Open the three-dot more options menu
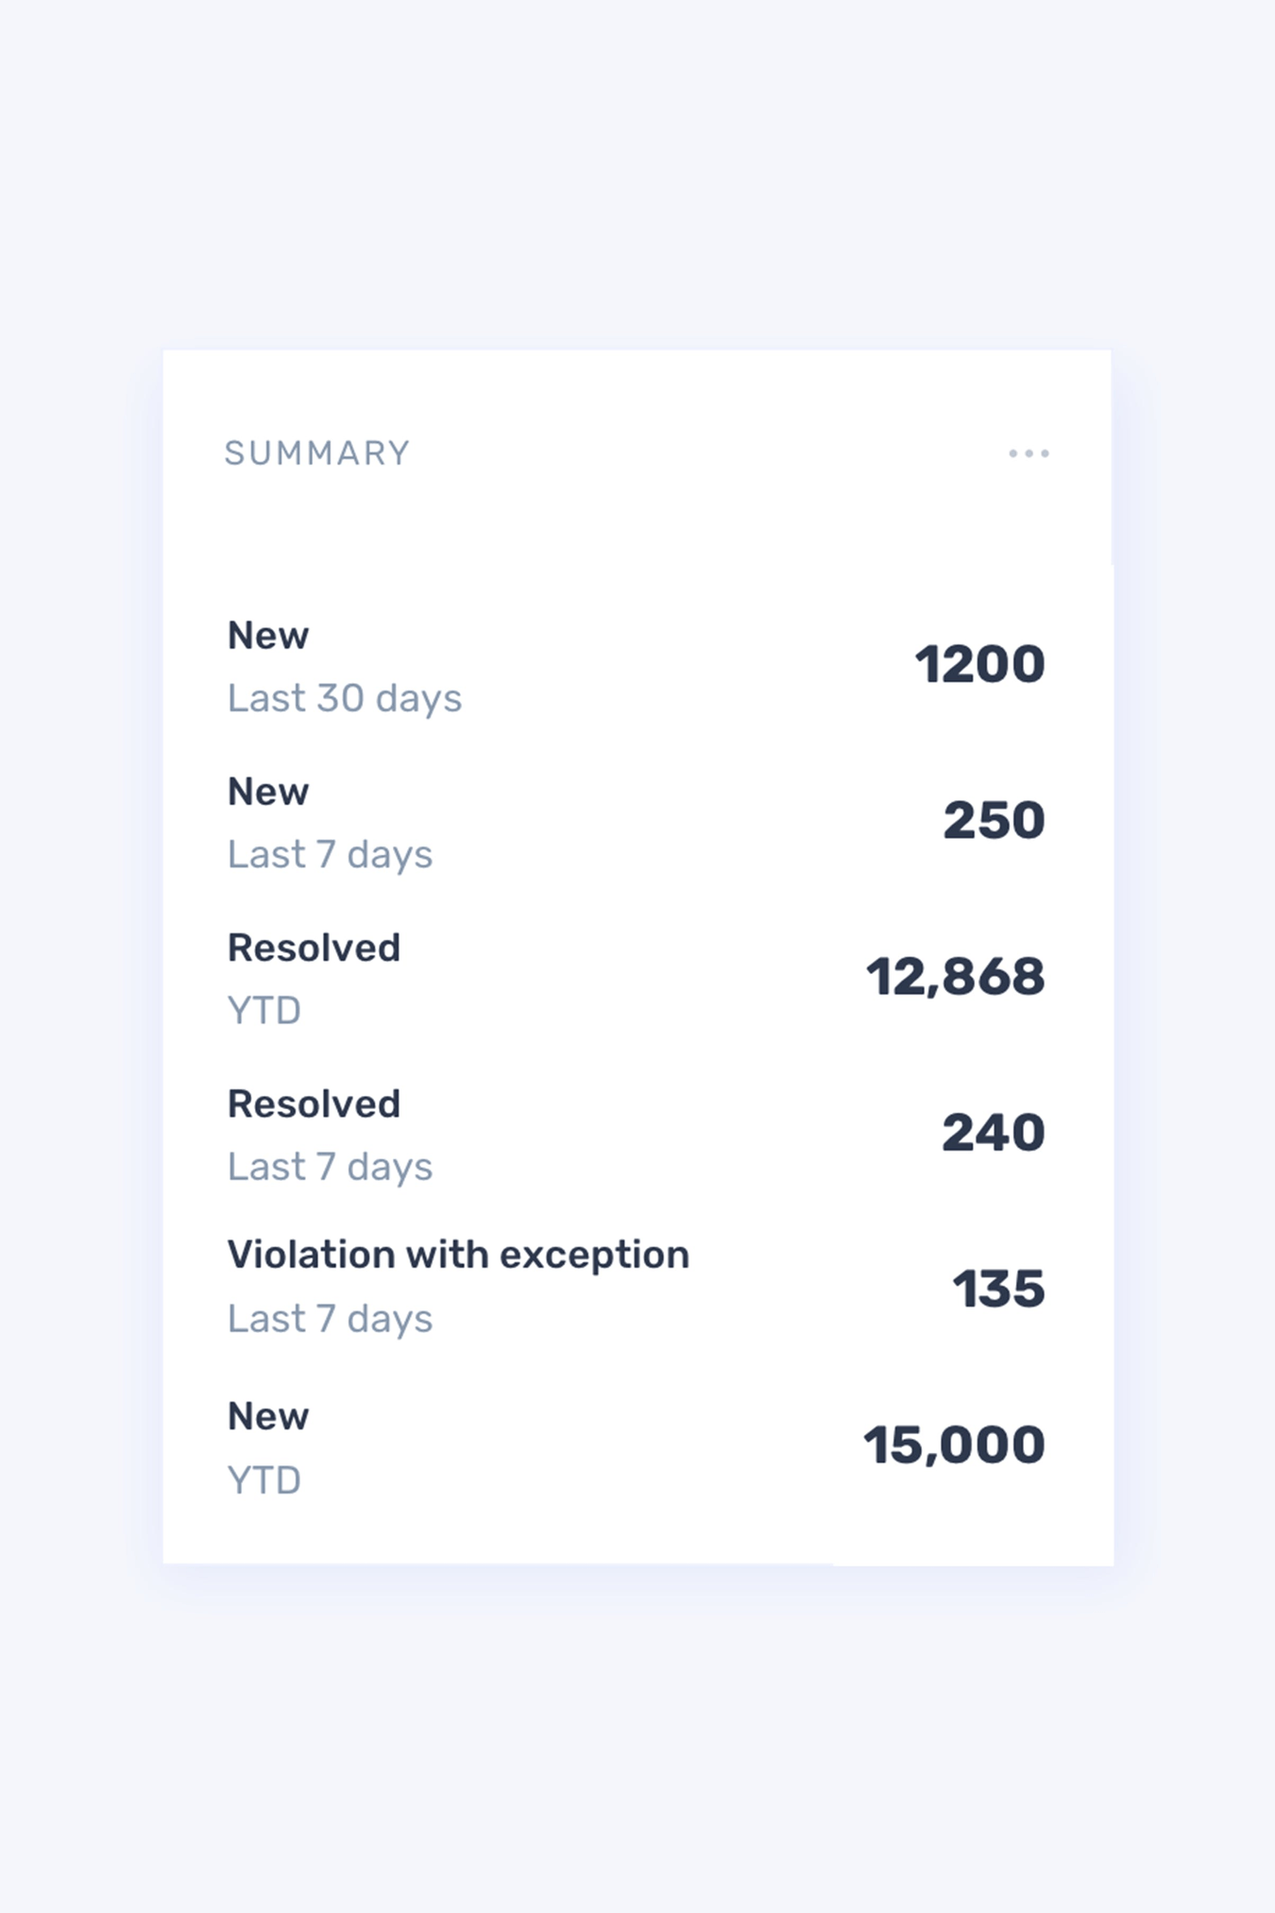This screenshot has width=1275, height=1913. [x=1028, y=453]
